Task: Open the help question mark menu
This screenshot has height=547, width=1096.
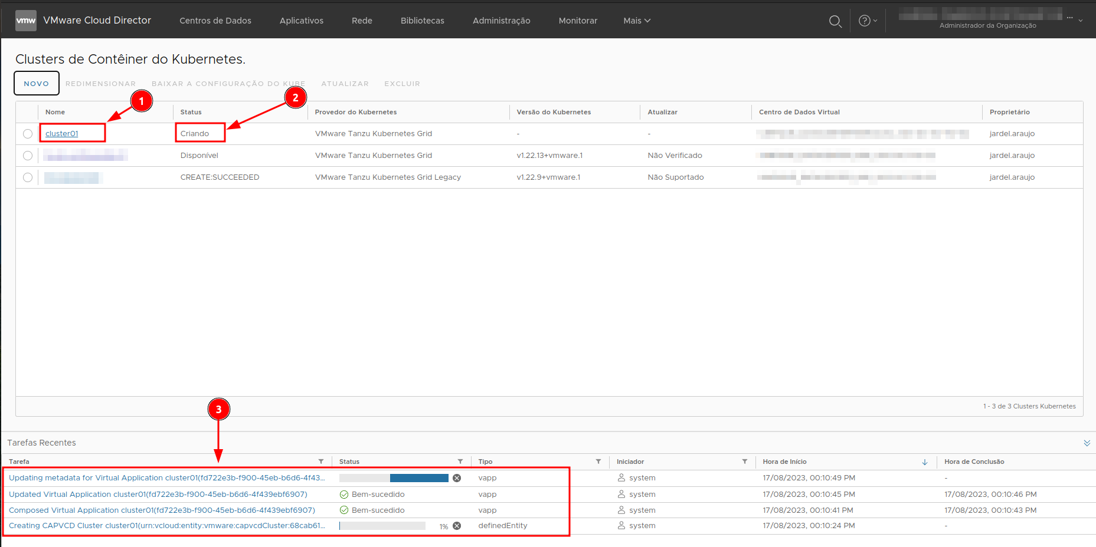Action: click(868, 21)
